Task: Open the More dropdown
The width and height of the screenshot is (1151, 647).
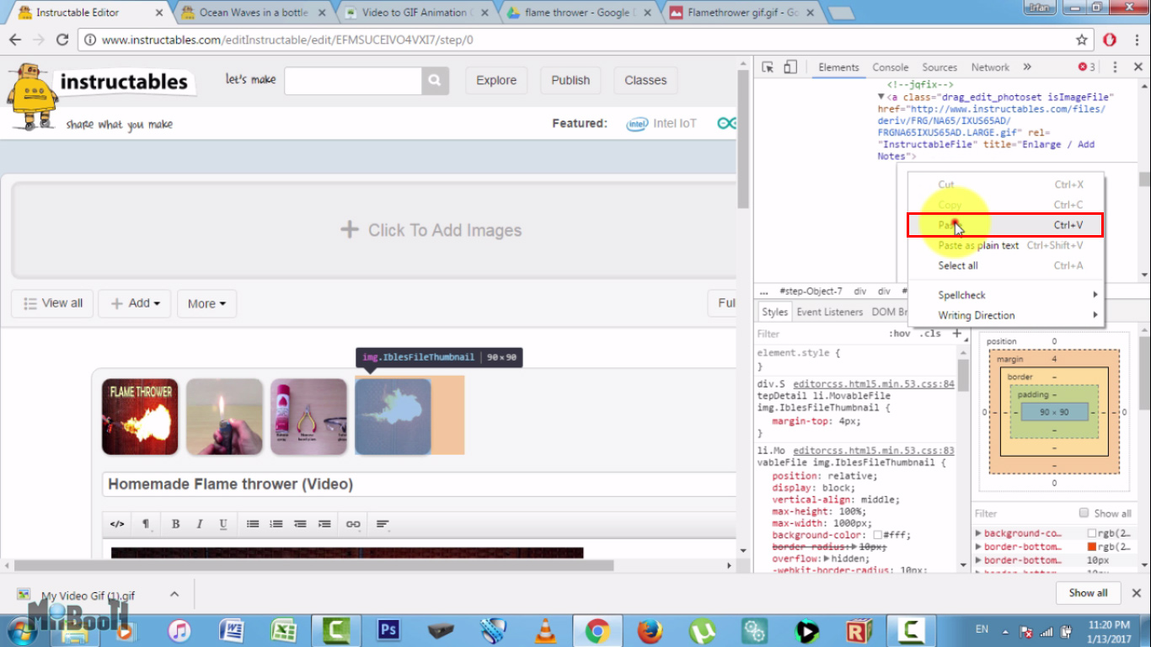Action: pos(206,303)
